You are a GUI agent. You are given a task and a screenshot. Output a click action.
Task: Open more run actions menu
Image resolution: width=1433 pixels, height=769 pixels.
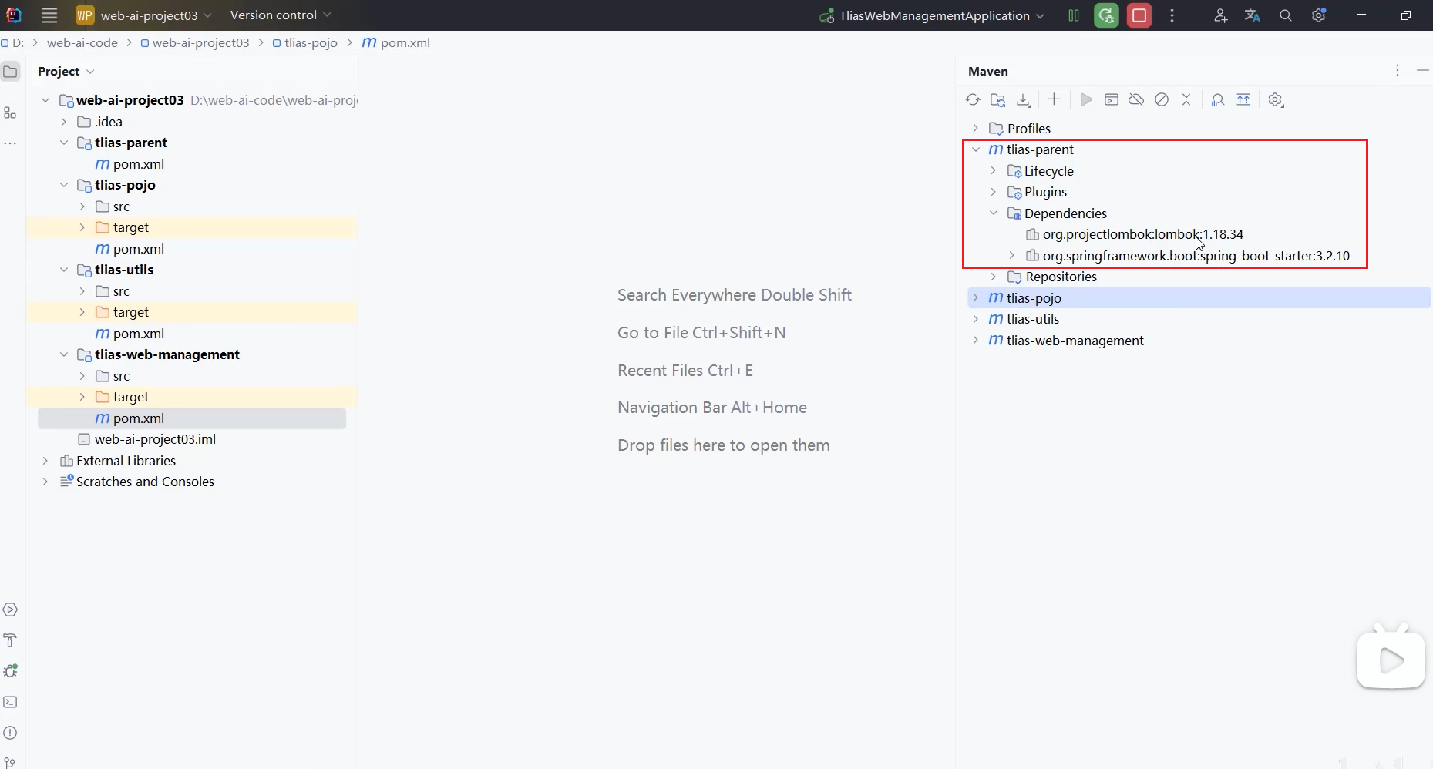[x=1172, y=15]
